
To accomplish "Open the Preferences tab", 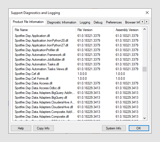I will (114, 22).
